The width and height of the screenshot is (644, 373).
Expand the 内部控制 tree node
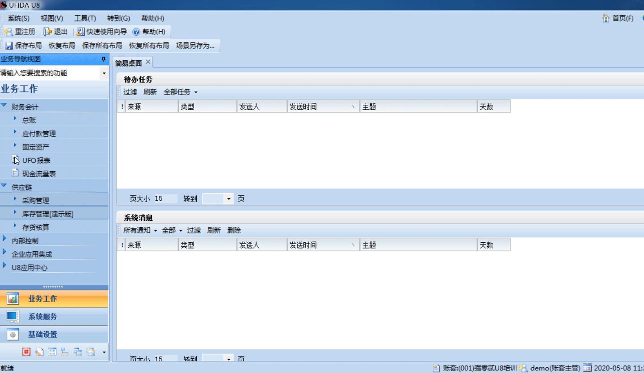(4, 238)
